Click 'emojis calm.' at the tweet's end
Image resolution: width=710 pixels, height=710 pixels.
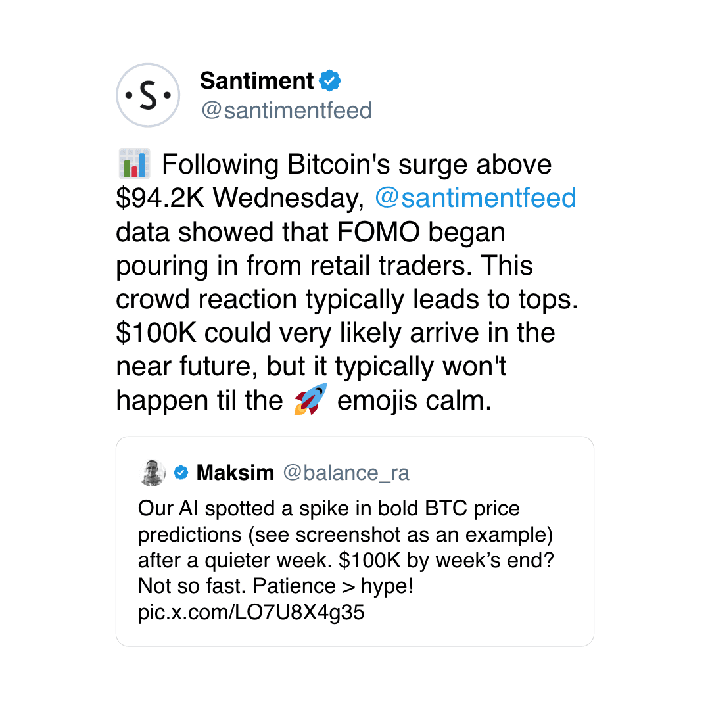point(414,400)
